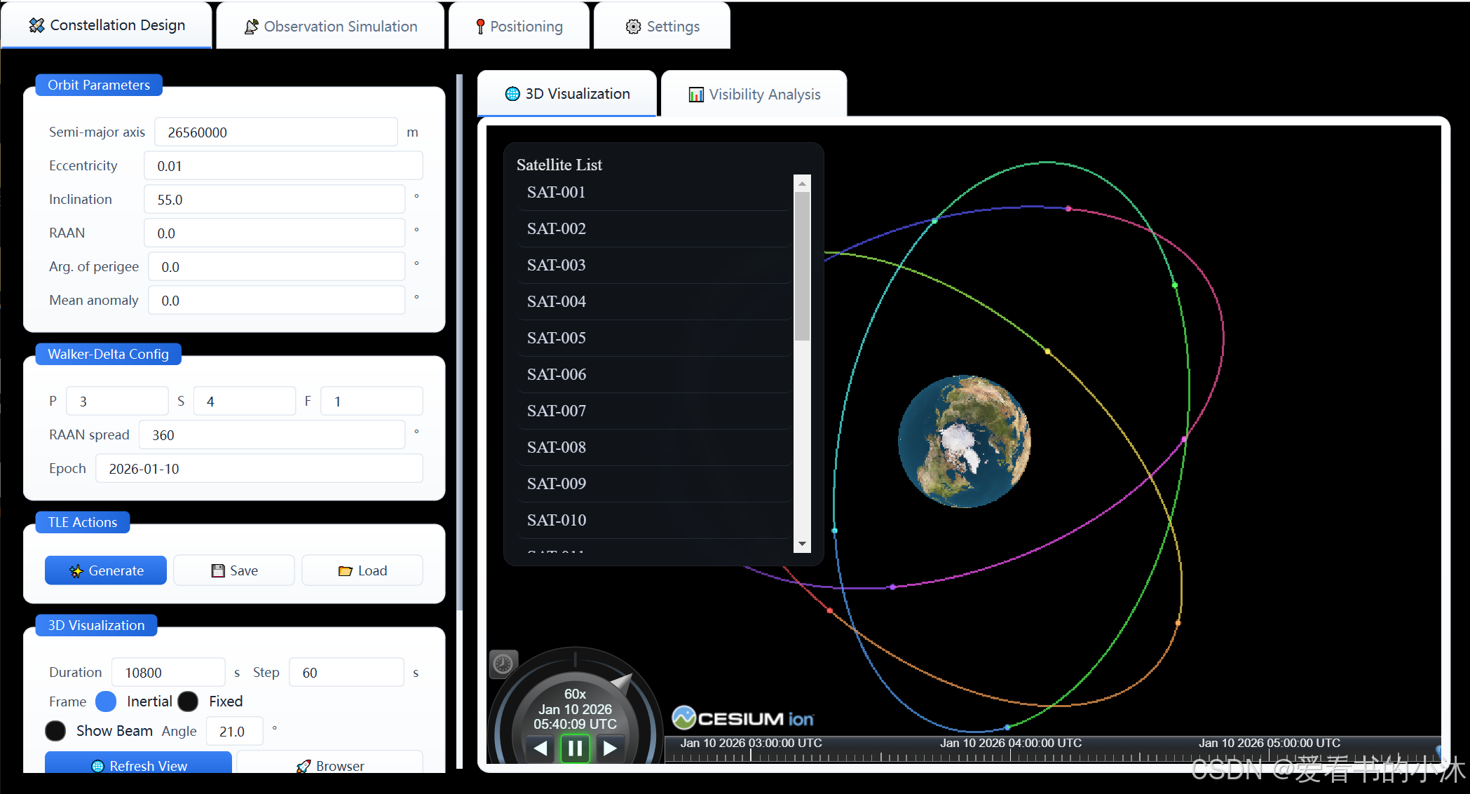
Task: Click the Walker-Delta F field
Action: click(372, 402)
